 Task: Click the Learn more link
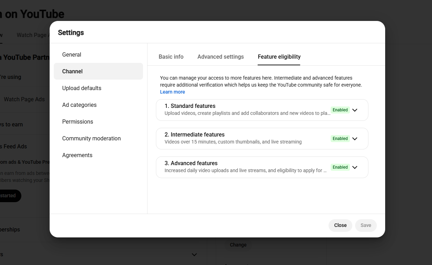(172, 92)
